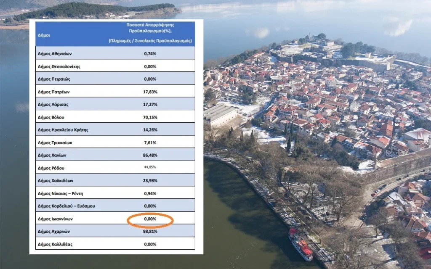Select the 98,81% value for Αχαρνών
The width and height of the screenshot is (431, 269).
[x=151, y=231]
